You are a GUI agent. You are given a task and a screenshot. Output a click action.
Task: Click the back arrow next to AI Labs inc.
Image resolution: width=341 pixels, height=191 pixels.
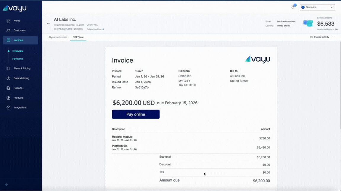(x=48, y=24)
